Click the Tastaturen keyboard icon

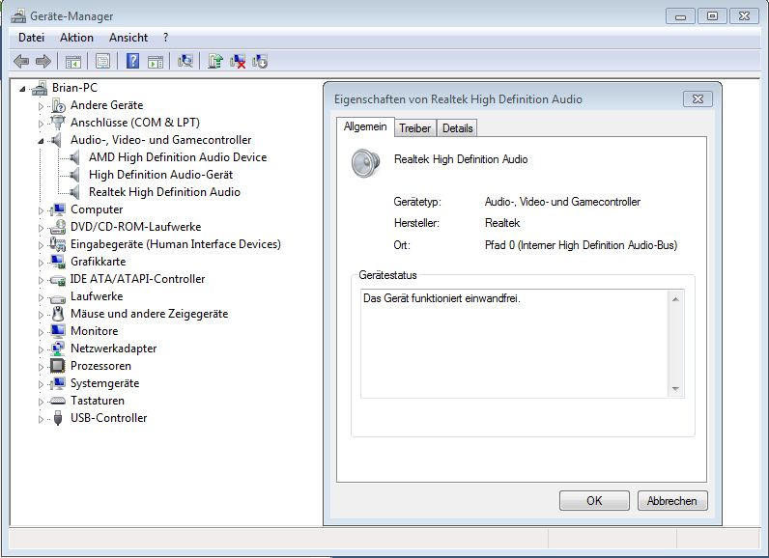tap(58, 401)
